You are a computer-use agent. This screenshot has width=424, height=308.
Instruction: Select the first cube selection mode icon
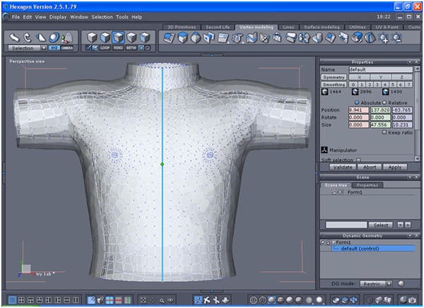click(x=92, y=37)
